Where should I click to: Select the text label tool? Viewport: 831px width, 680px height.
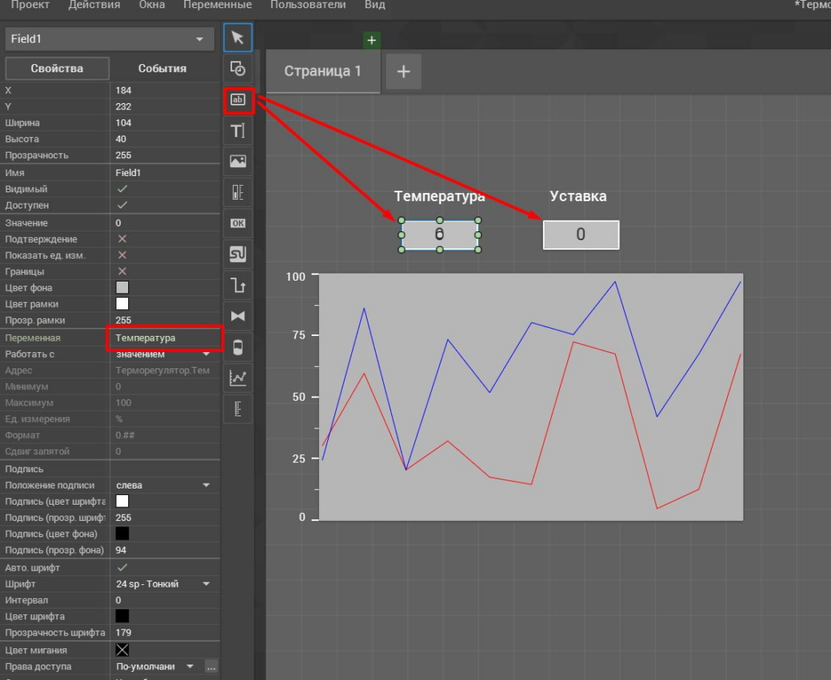click(238, 131)
